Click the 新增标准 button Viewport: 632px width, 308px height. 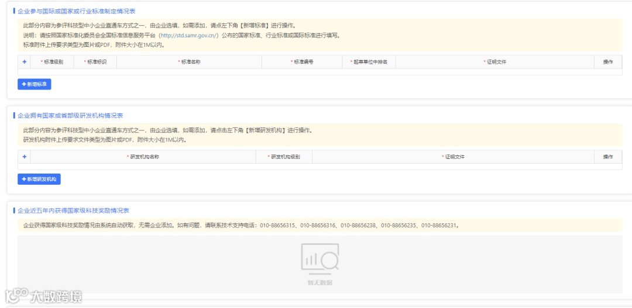[35, 84]
